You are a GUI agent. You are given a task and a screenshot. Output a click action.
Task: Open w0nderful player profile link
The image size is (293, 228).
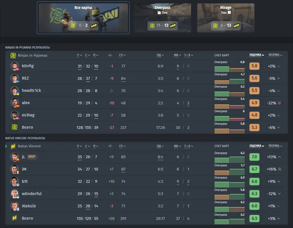click(x=32, y=194)
